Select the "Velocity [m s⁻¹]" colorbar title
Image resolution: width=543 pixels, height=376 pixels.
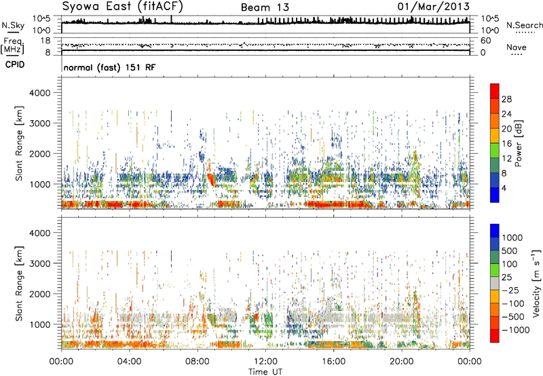(536, 283)
